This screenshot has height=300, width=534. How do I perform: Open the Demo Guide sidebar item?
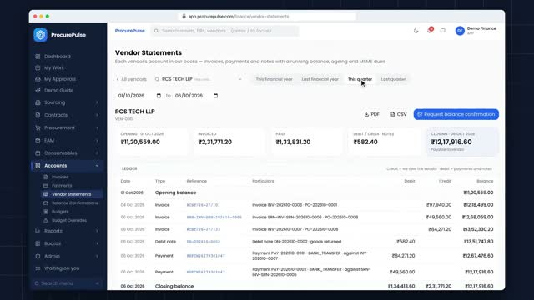click(58, 91)
